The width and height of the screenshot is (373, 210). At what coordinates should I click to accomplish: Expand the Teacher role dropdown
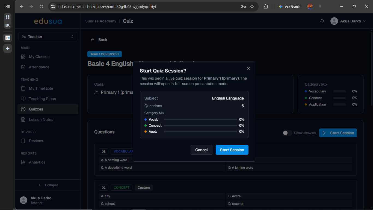(48, 37)
